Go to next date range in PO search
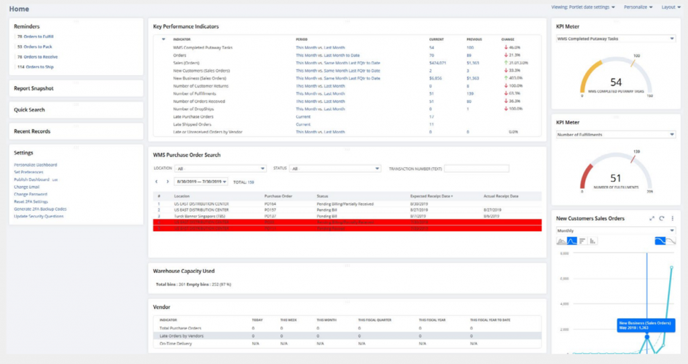Image resolution: width=688 pixels, height=364 pixels. 167,181
